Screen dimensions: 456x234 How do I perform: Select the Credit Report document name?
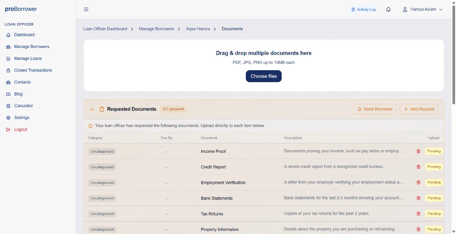point(213,167)
